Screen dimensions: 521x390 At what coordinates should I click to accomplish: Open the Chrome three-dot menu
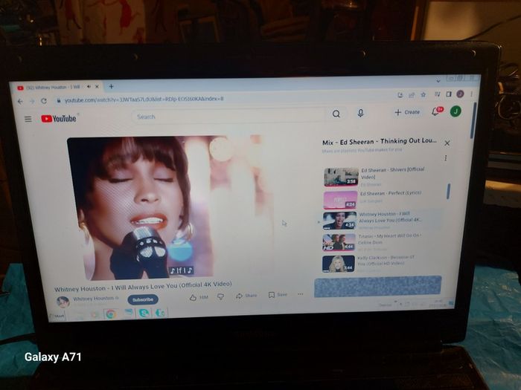pyautogui.click(x=472, y=94)
